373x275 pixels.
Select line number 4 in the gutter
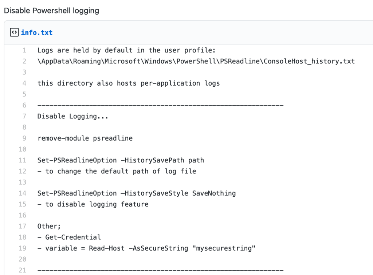point(24,83)
